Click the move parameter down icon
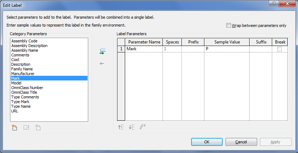Viewport: 298px width, 153px height. 132,127
